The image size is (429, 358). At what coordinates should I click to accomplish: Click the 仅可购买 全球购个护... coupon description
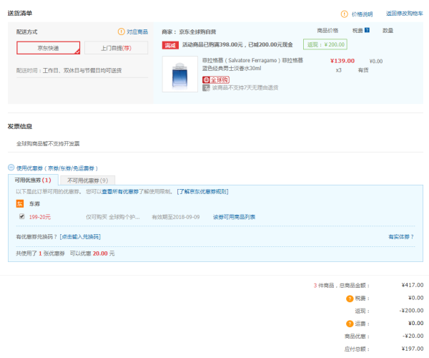[113, 217]
